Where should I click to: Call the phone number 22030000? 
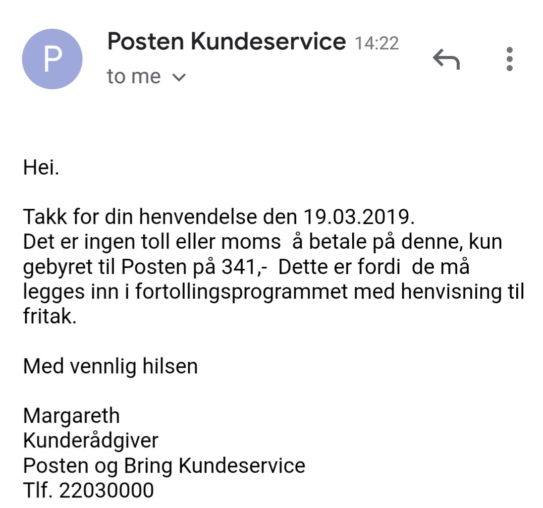[106, 490]
